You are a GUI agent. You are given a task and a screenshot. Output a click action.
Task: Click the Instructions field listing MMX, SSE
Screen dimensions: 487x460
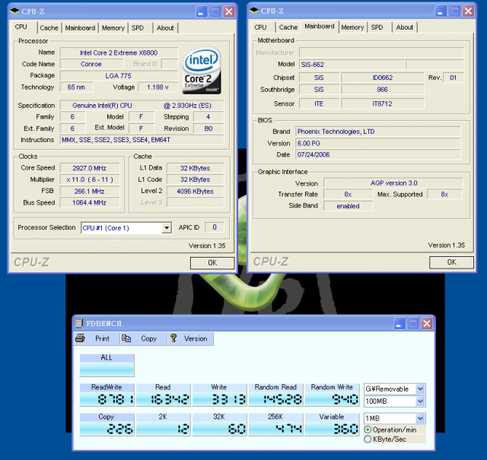pos(142,140)
